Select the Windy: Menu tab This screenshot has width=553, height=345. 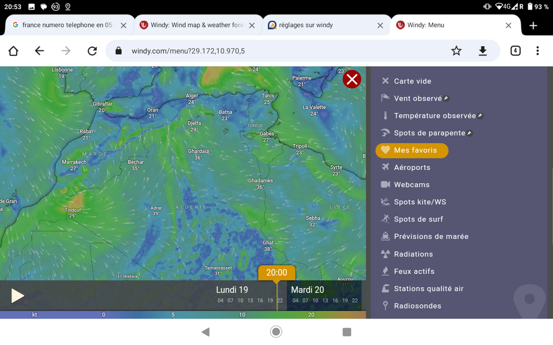455,25
